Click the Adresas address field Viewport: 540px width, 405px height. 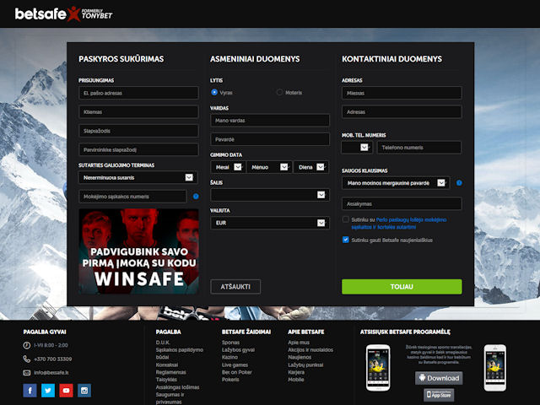[402, 112]
